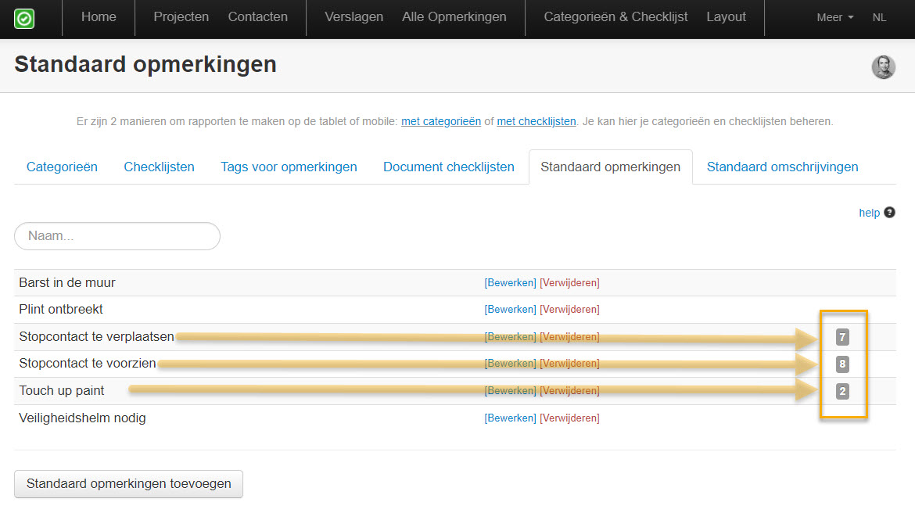Viewport: 915px width, 513px height.
Task: Open Projecten in the navigation bar
Action: tap(181, 17)
